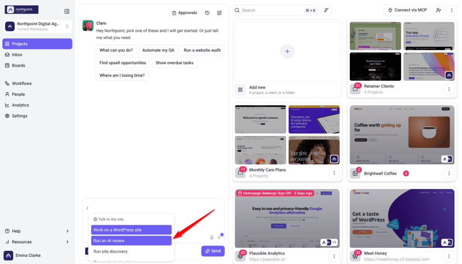Open Meet Honey project thumbnail
462x264 pixels.
[402, 218]
